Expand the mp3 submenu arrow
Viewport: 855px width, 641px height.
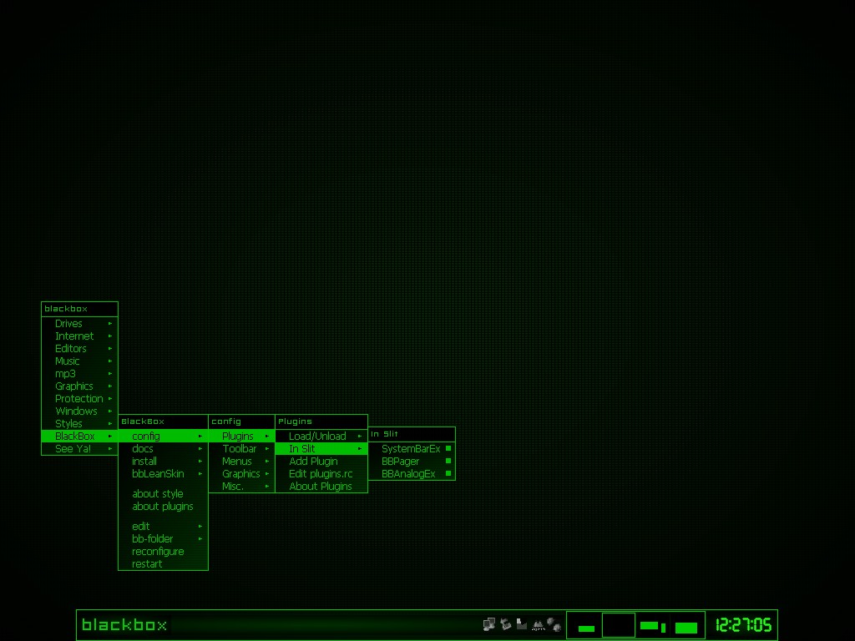click(x=110, y=374)
